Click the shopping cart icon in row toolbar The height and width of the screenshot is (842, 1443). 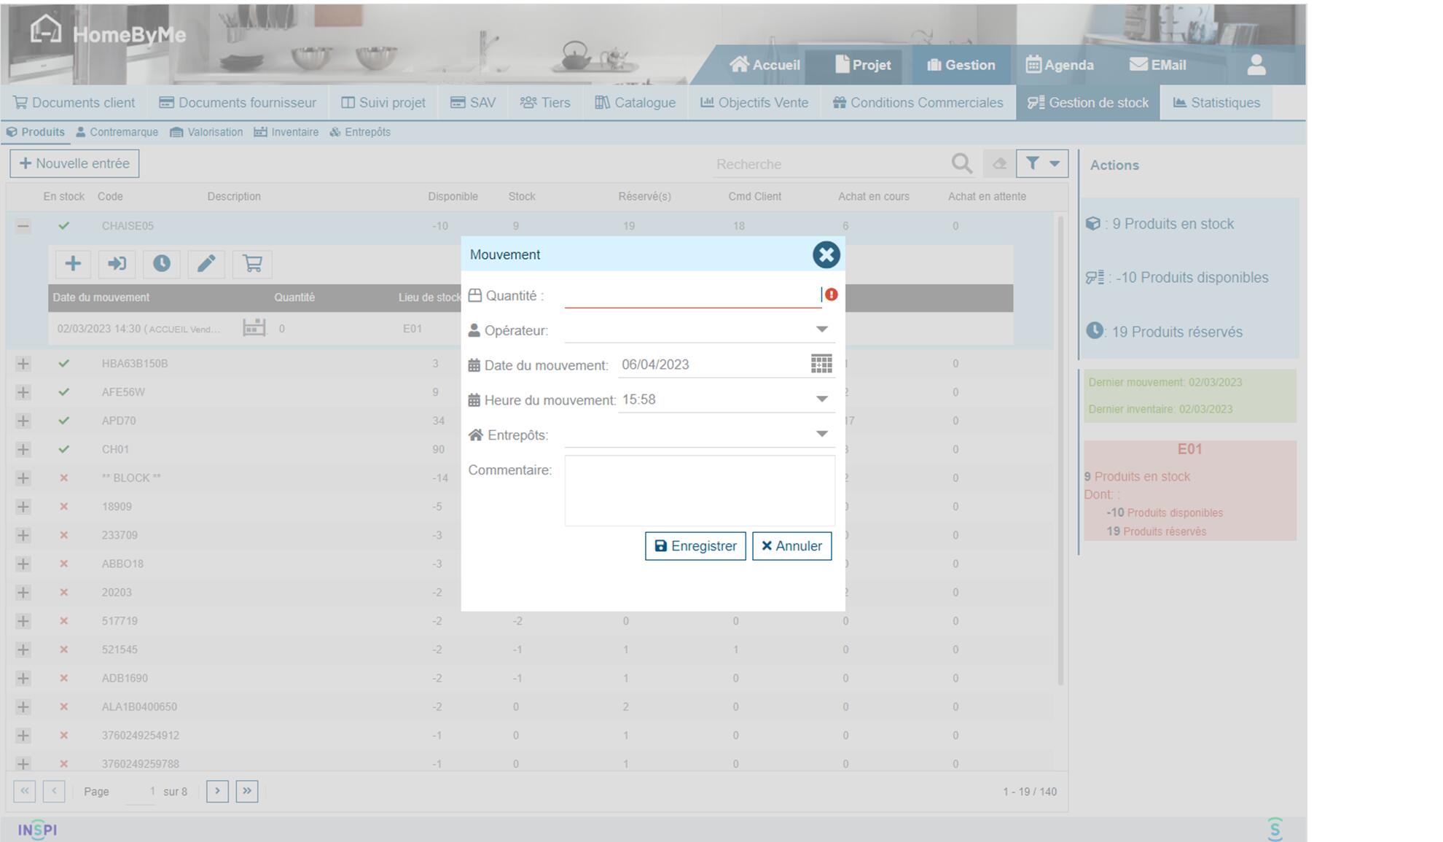point(252,264)
